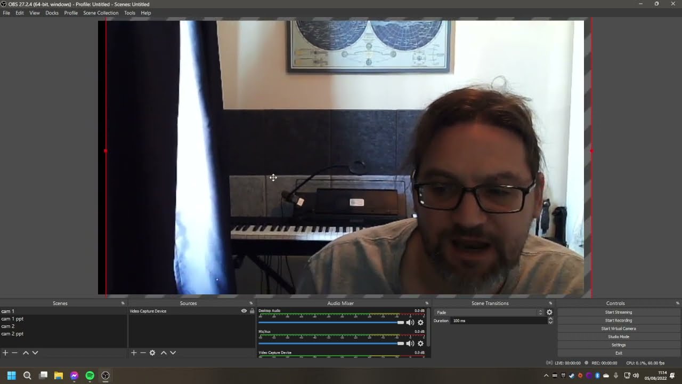
Task: Show hidden icons in the system tray
Action: tap(546, 375)
